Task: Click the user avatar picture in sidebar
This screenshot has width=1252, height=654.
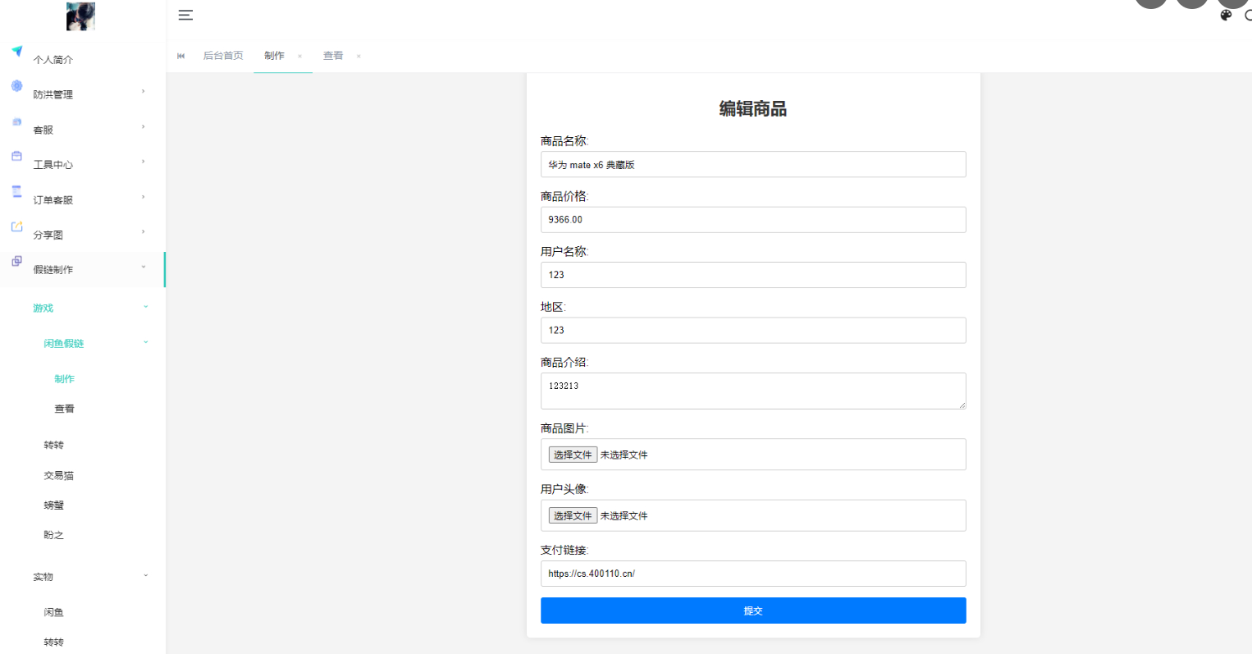Action: tap(80, 16)
